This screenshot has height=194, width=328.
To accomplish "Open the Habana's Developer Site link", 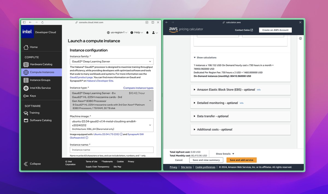I will (x=100, y=81).
